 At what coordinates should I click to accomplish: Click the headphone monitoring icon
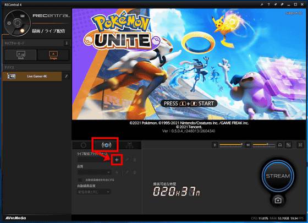pyautogui.click(x=280, y=145)
